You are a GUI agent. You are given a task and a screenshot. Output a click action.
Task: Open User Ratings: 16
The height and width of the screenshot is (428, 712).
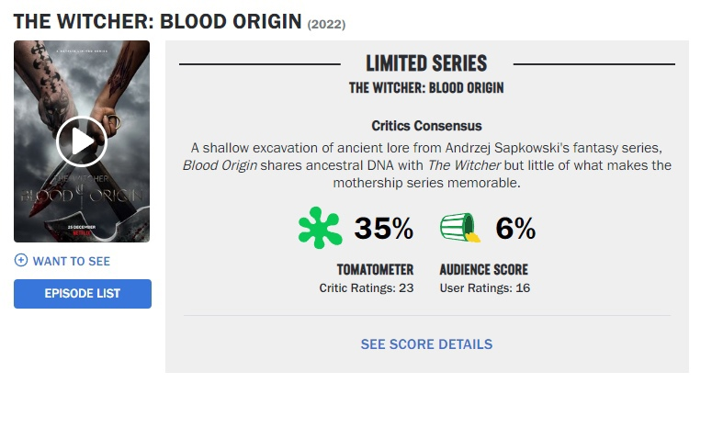[x=484, y=287]
